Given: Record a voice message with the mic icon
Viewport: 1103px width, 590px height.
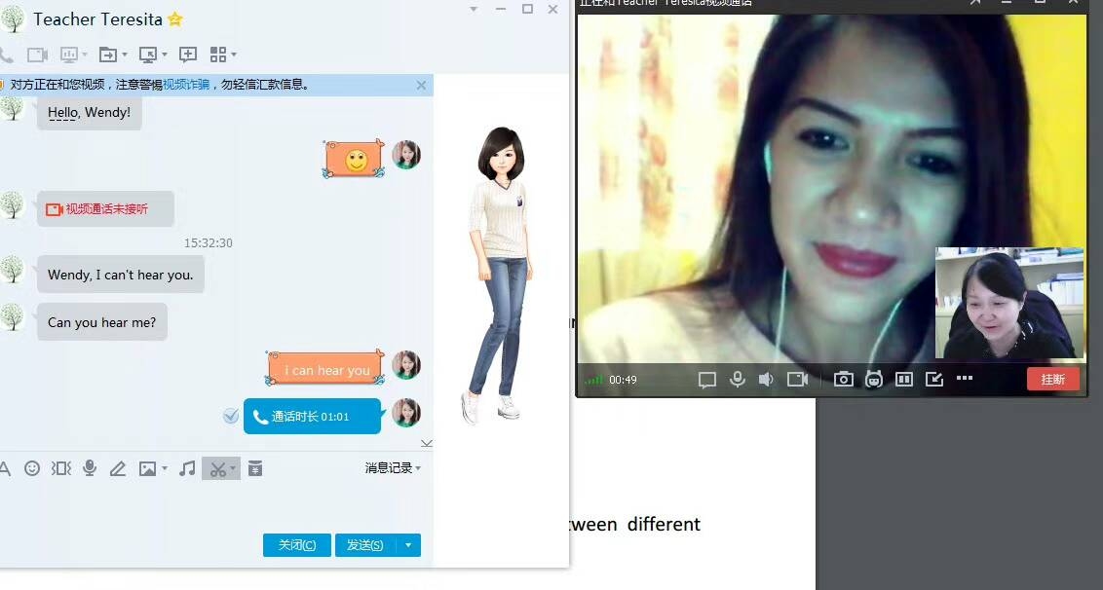Looking at the screenshot, I should click(90, 468).
